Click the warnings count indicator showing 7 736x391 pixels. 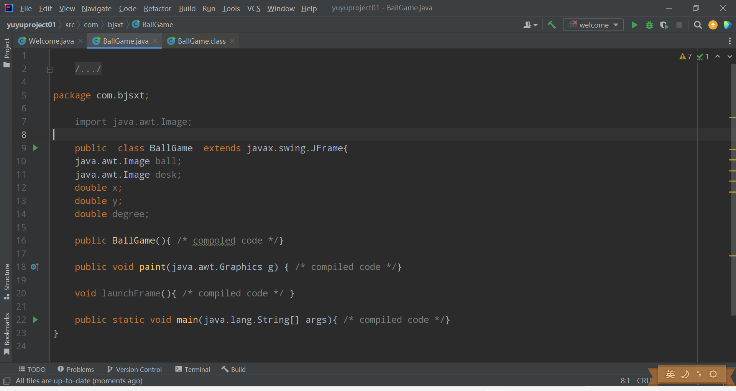coord(685,57)
